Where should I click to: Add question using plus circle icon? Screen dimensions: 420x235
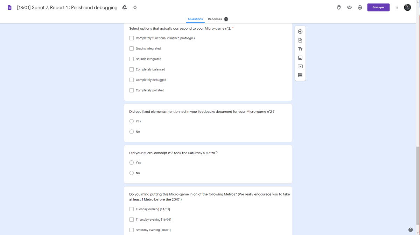tap(300, 31)
